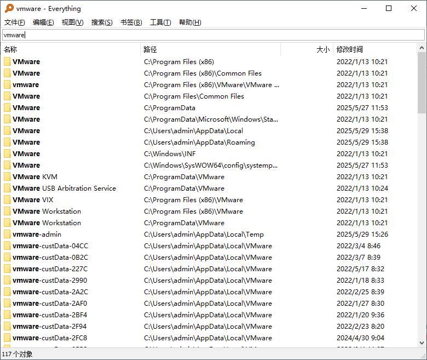Viewport: 427px width, 360px height.
Task: Open the 搜索(S) menu
Action: [x=102, y=22]
